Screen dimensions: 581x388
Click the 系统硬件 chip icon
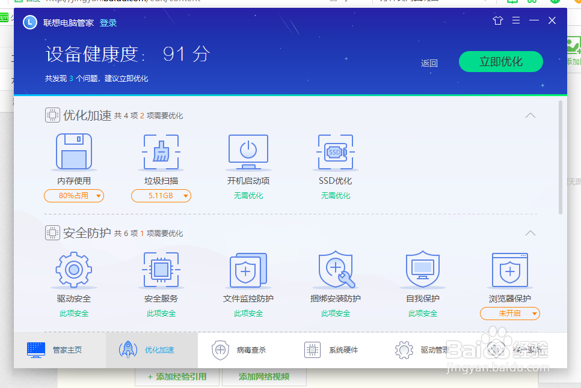(312, 350)
